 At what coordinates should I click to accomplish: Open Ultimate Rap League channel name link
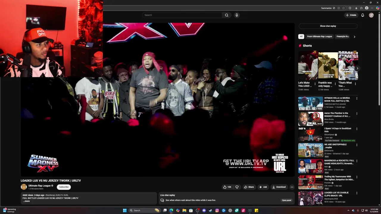(x=39, y=186)
